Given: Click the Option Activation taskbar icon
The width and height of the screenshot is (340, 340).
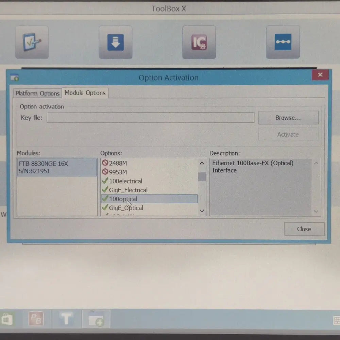Looking at the screenshot, I should 96,320.
